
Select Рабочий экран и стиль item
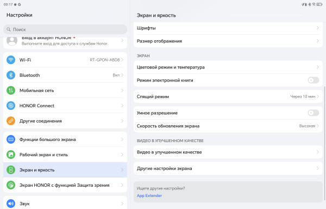pos(65,155)
